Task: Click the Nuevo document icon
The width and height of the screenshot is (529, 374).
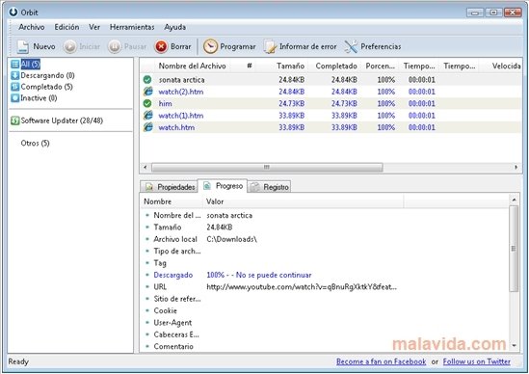Action: pos(23,46)
